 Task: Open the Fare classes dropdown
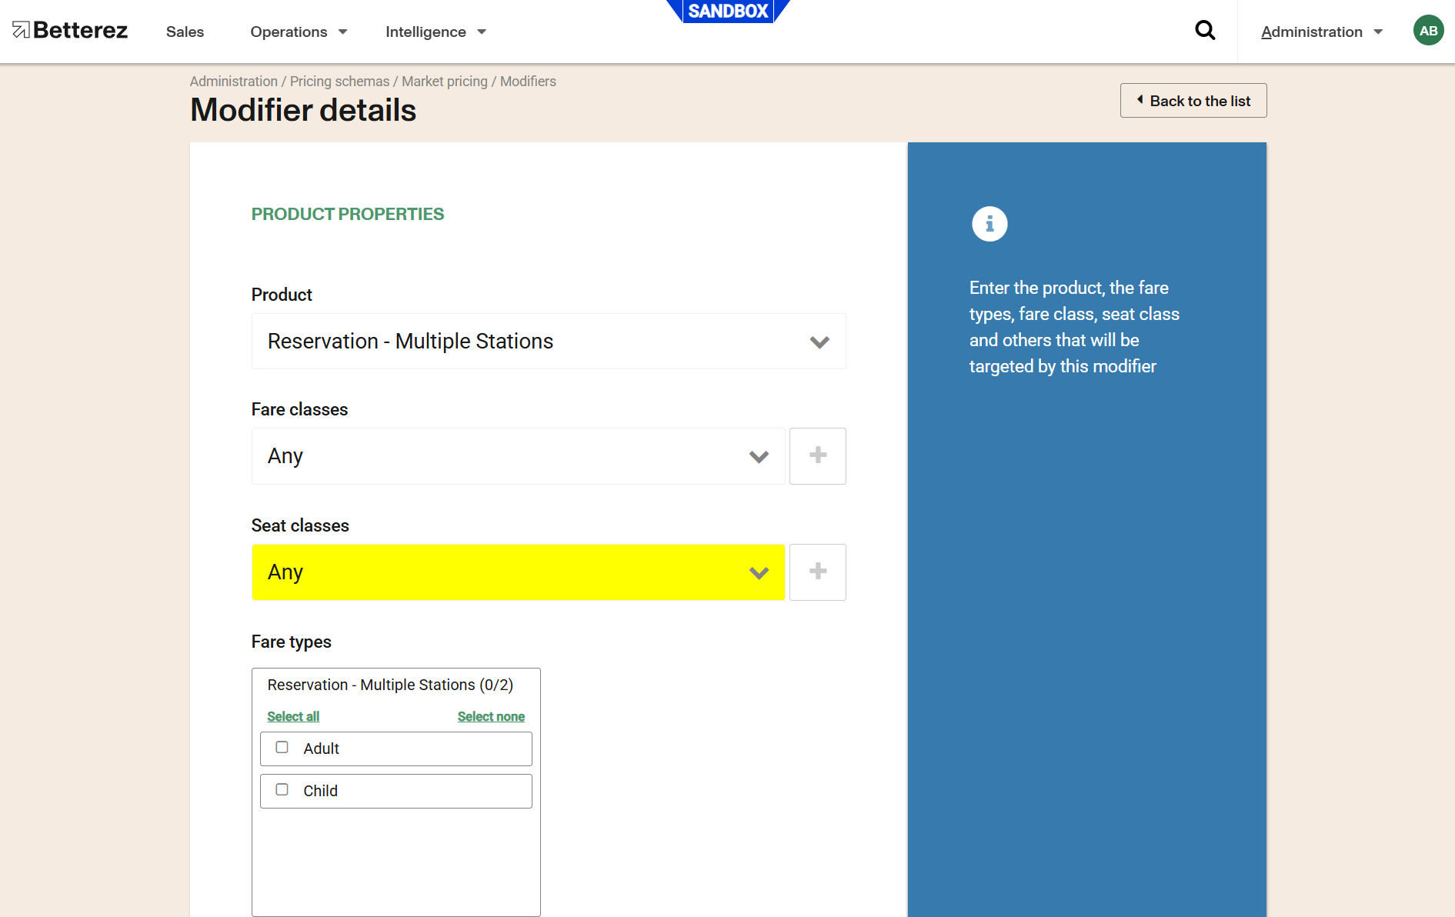tap(518, 456)
